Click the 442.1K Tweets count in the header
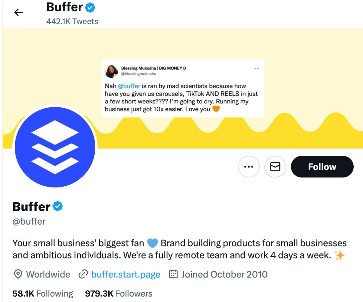The image size is (363, 302). pos(72,21)
